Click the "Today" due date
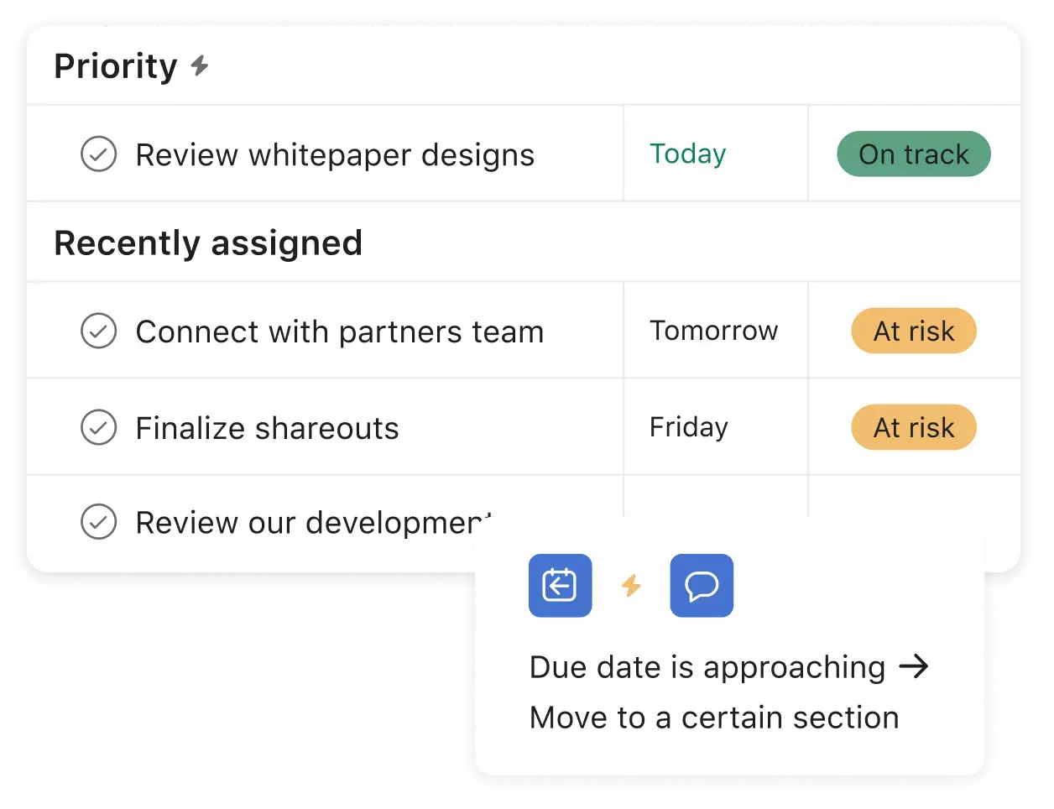 tap(687, 154)
